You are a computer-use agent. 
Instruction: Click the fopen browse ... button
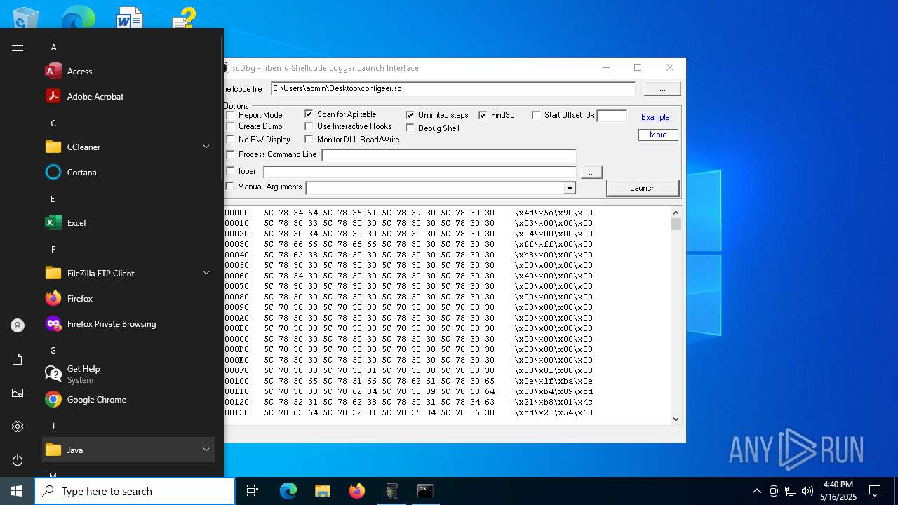[591, 172]
